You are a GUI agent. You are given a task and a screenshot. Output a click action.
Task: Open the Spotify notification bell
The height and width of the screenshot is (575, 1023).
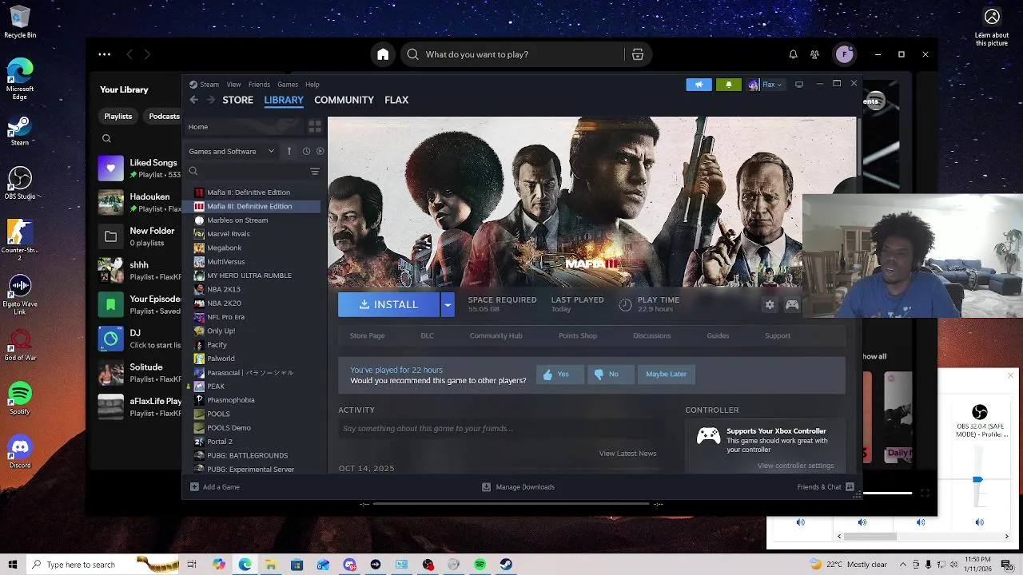click(x=793, y=54)
